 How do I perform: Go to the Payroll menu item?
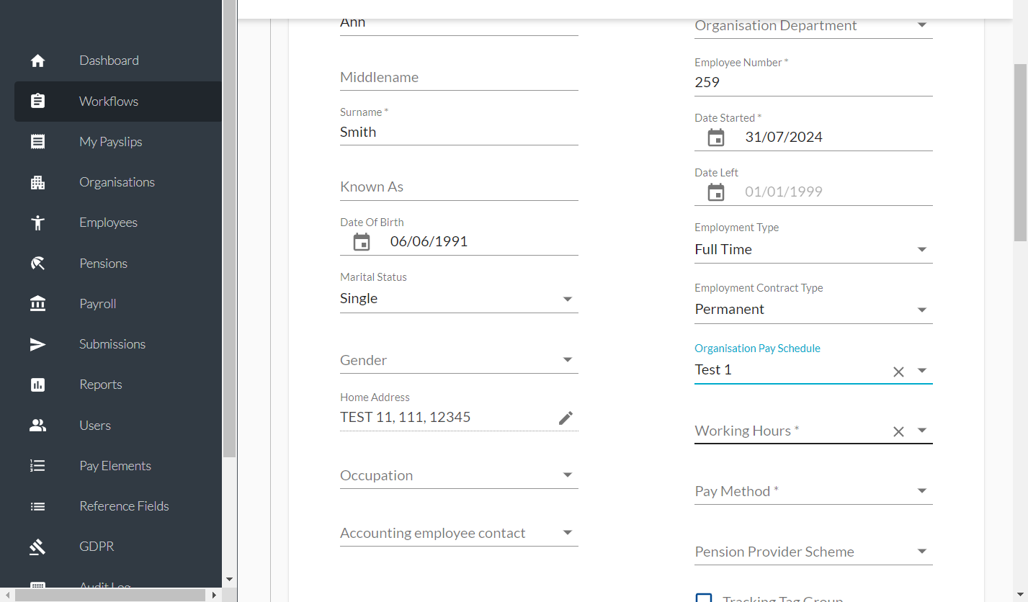[x=118, y=304]
